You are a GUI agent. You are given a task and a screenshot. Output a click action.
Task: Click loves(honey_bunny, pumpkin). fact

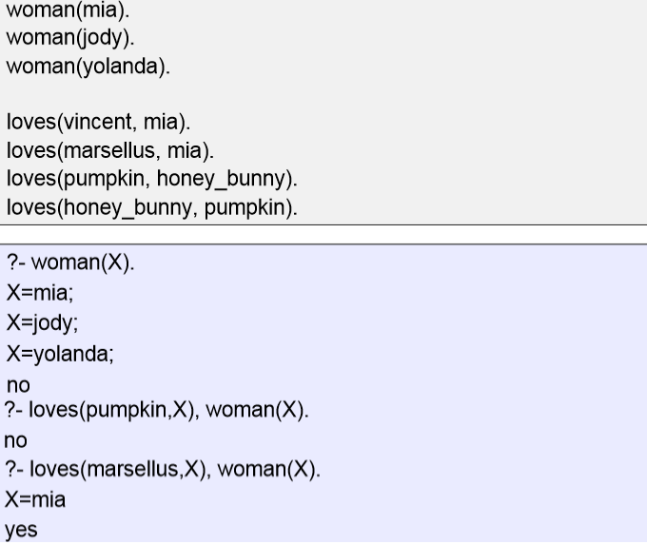[x=152, y=207]
